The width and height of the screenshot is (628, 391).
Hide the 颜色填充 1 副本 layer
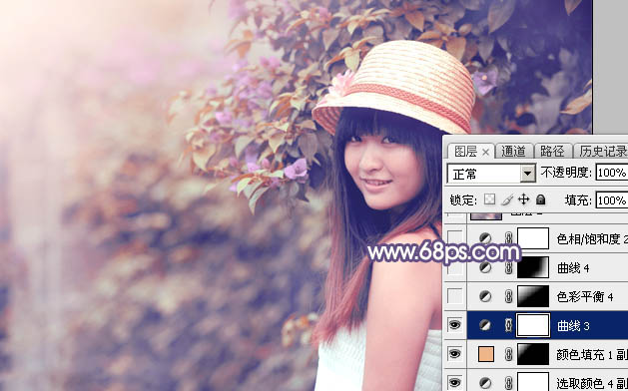[x=454, y=354]
